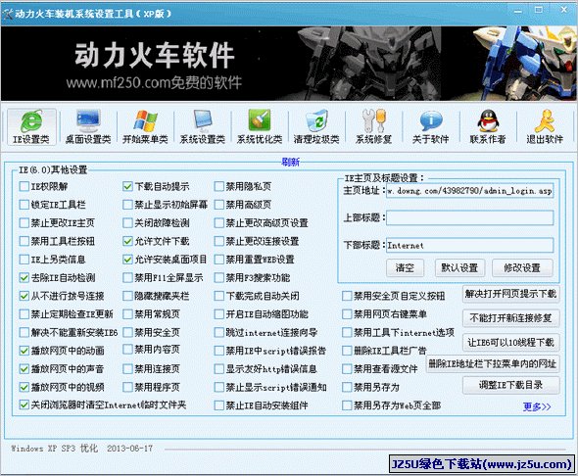Click 解决打开网页提示下载 button
578x476 pixels.
coord(510,294)
